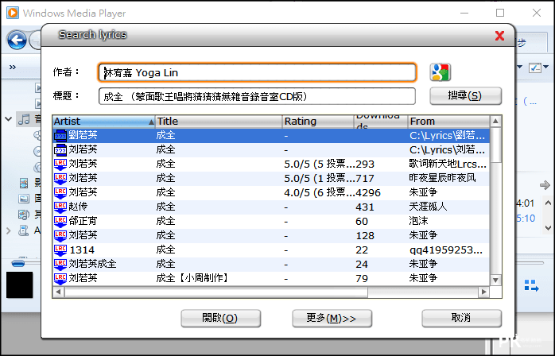Click the Media Player playlist scroll-up arrow
This screenshot has height=356, width=555.
click(x=548, y=203)
